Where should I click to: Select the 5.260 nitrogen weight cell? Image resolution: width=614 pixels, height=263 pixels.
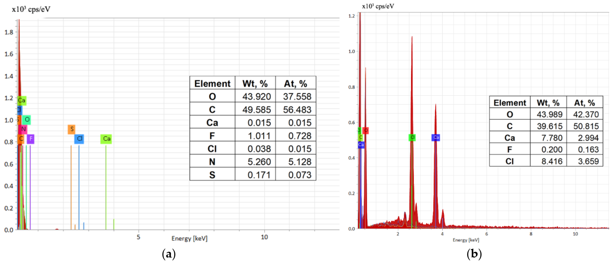point(259,162)
